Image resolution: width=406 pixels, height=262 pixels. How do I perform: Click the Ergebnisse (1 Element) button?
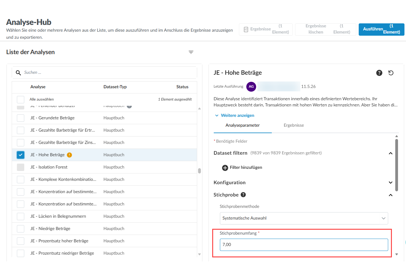coord(266,29)
